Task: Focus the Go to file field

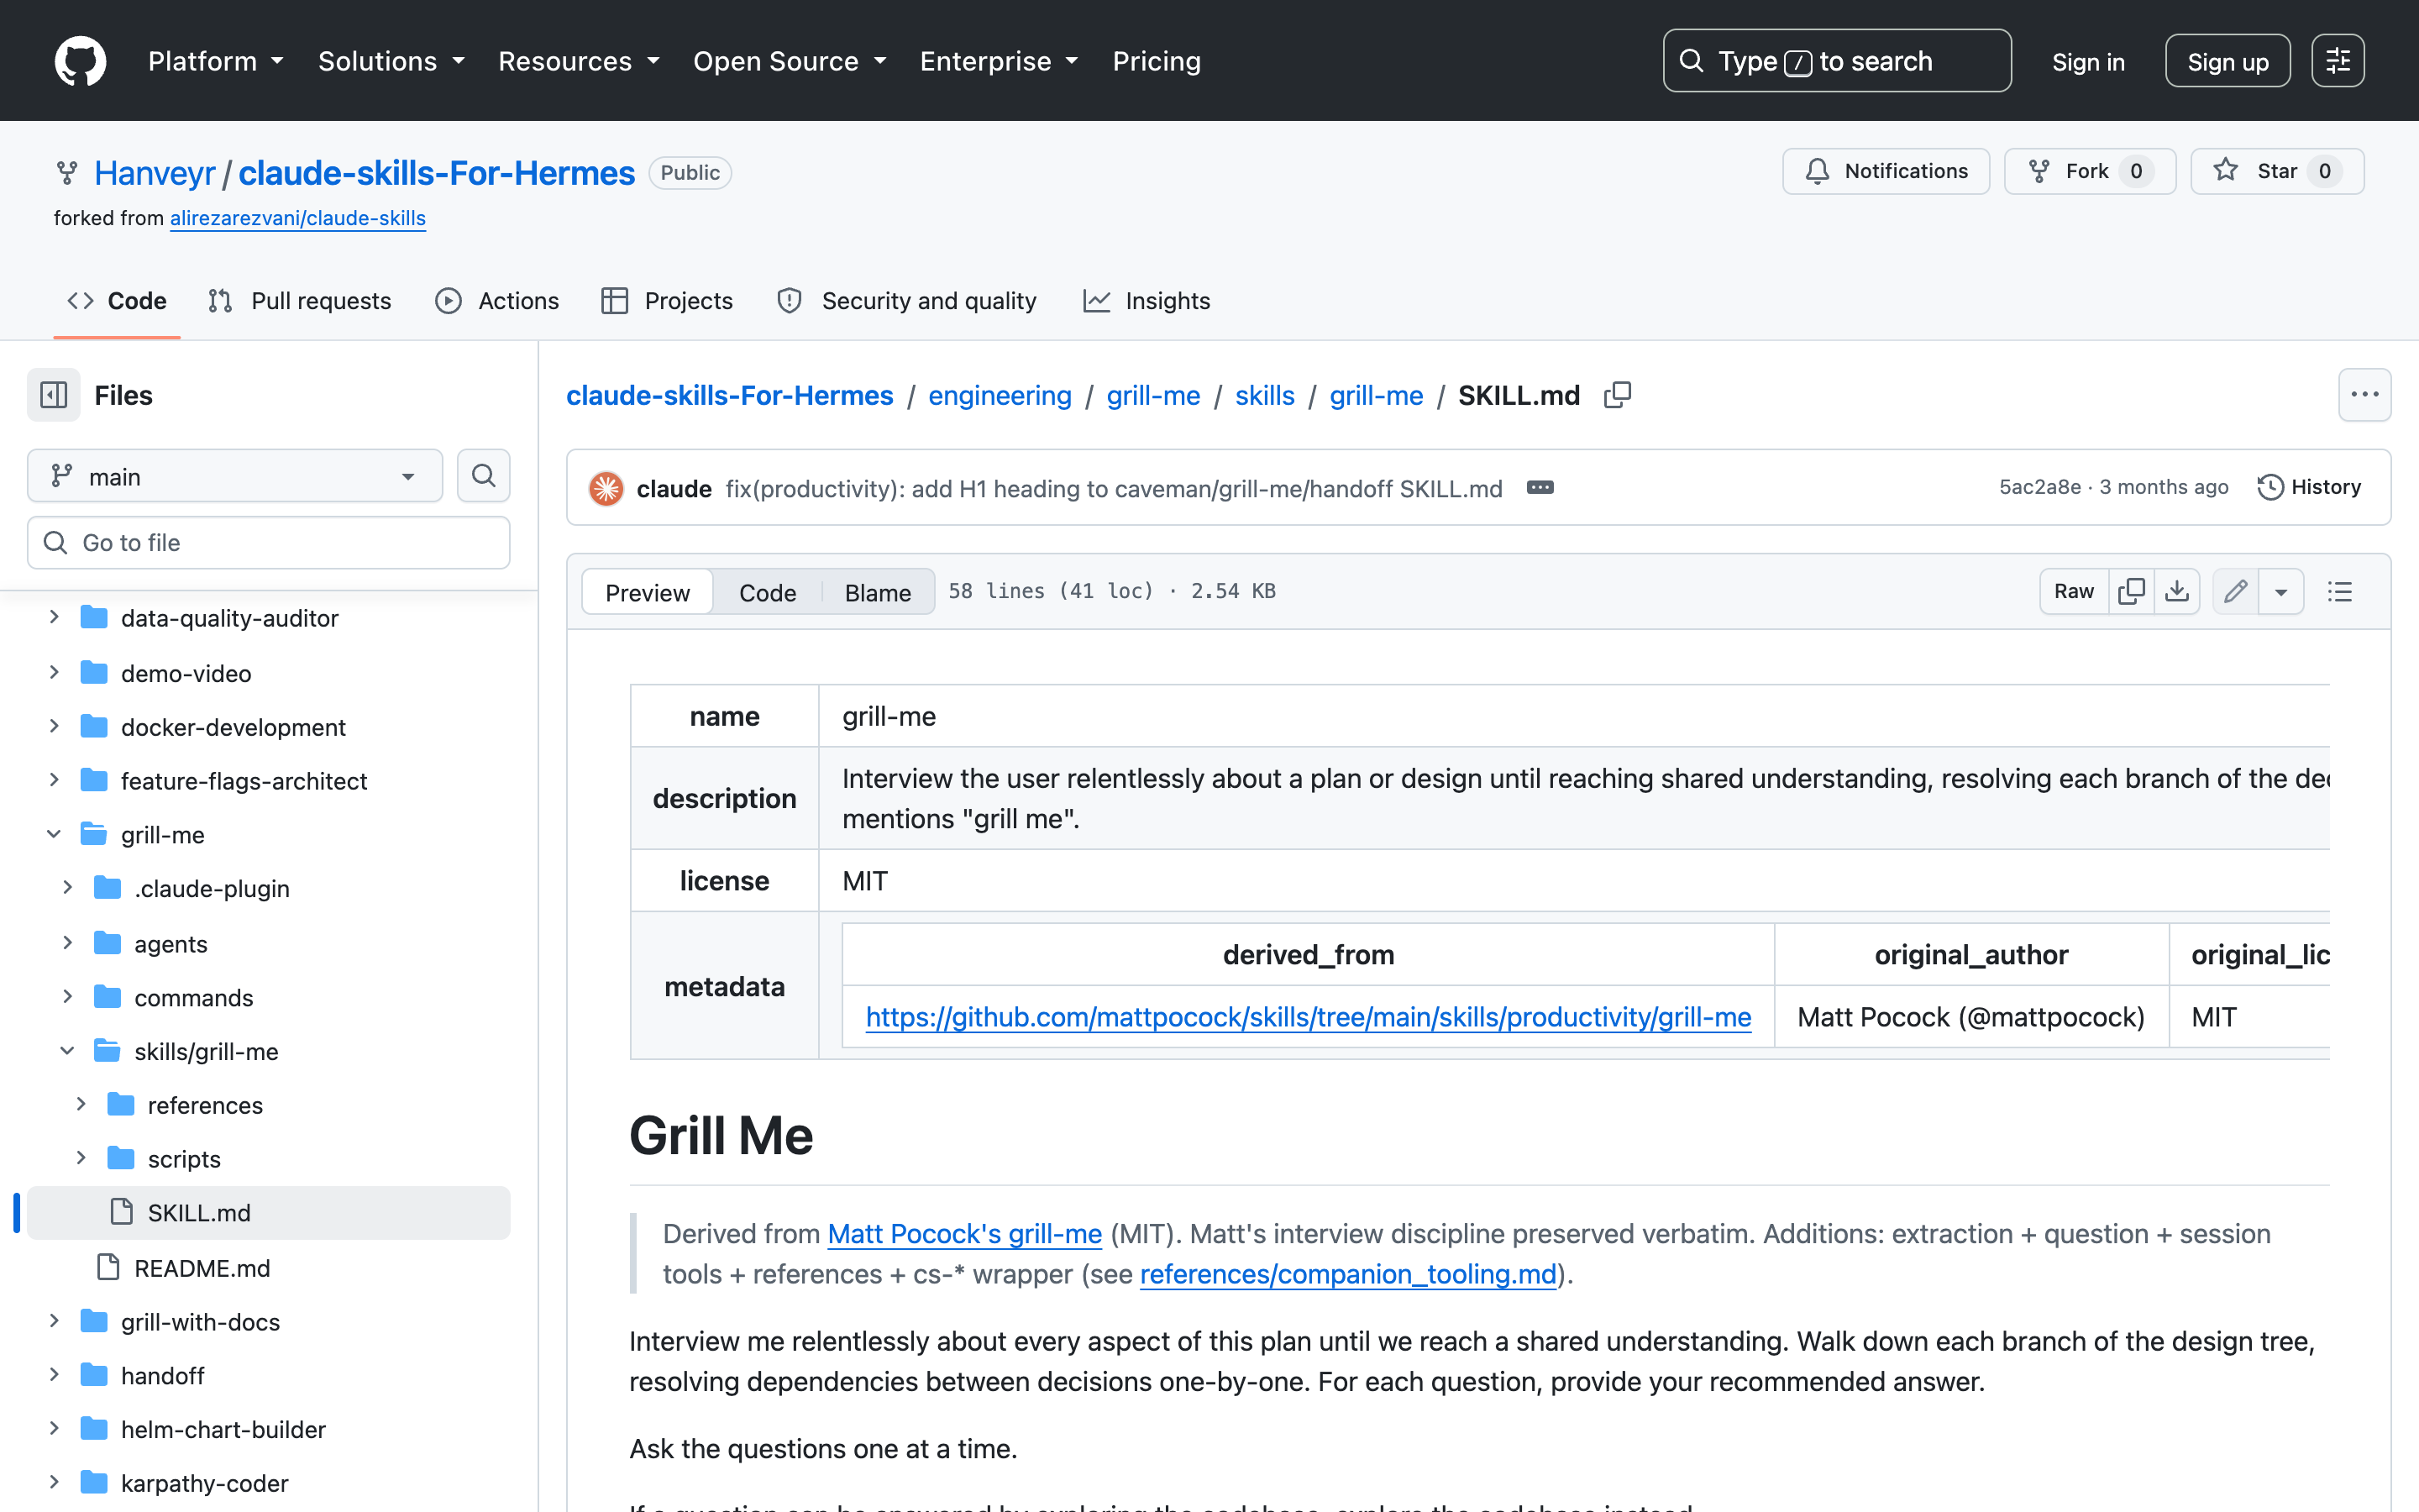Action: 268,543
